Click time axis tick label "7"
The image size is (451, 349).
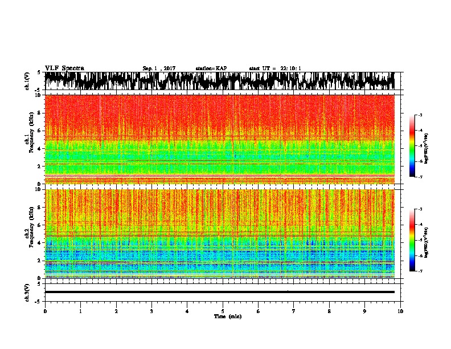pos(294,311)
